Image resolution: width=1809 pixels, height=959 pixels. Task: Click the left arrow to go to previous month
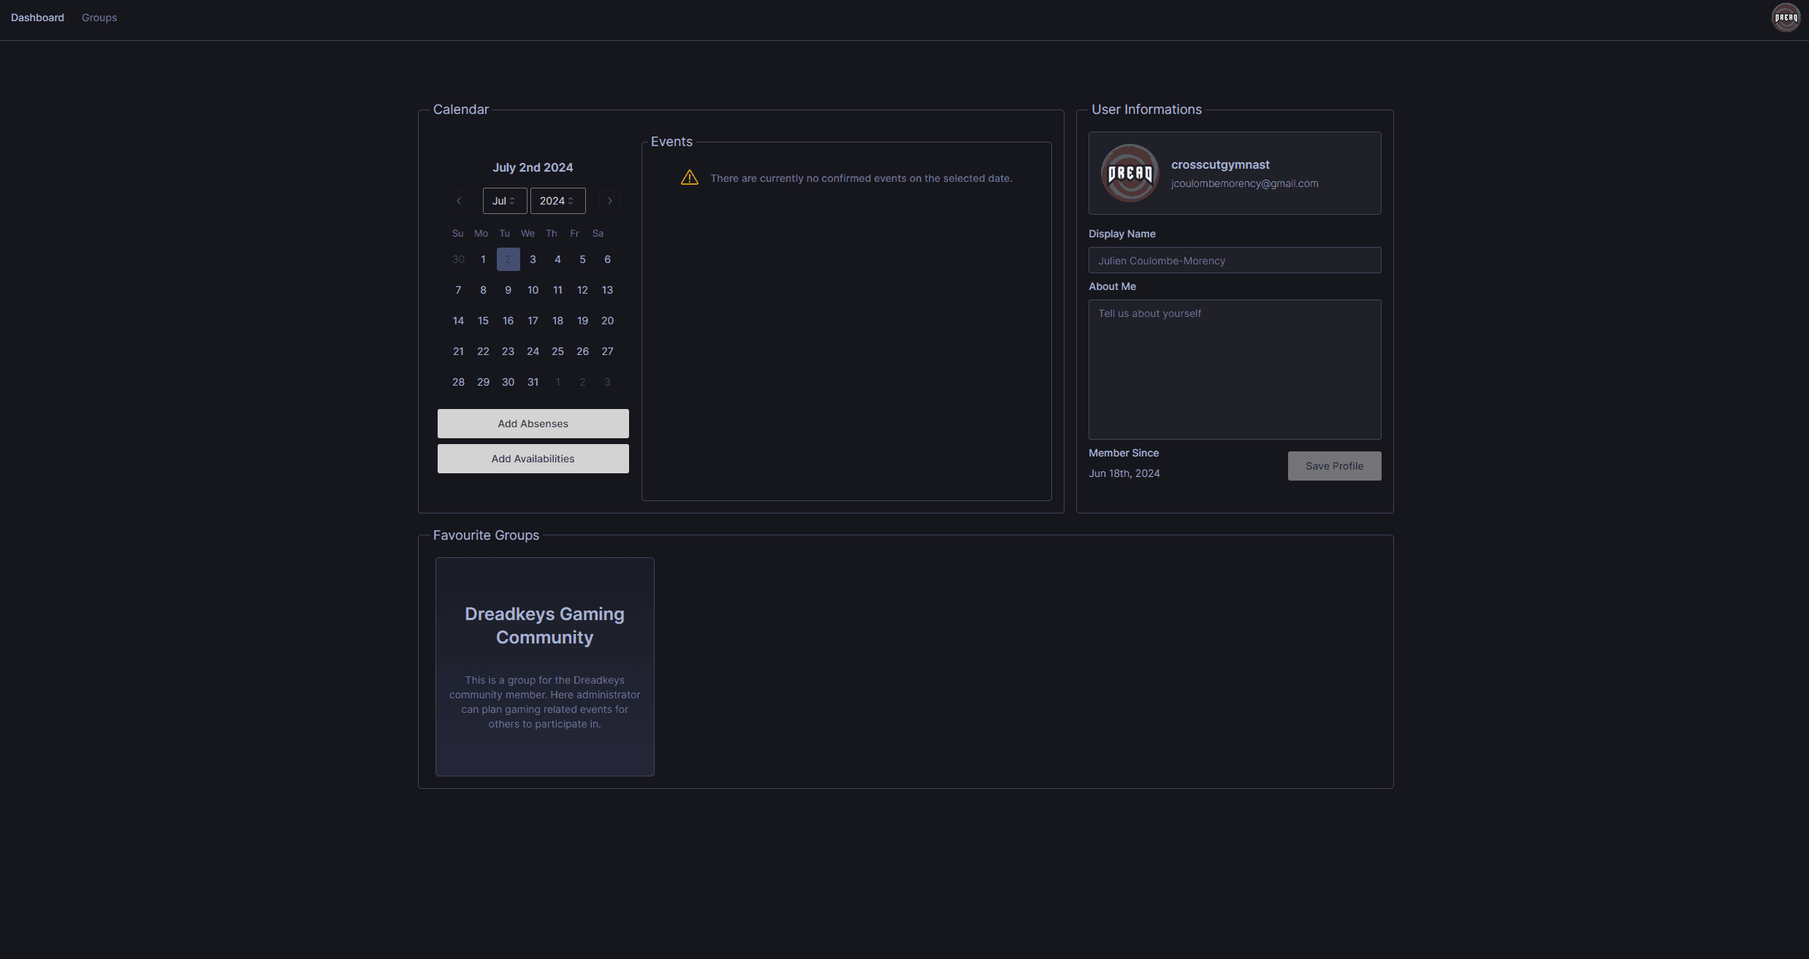(460, 201)
